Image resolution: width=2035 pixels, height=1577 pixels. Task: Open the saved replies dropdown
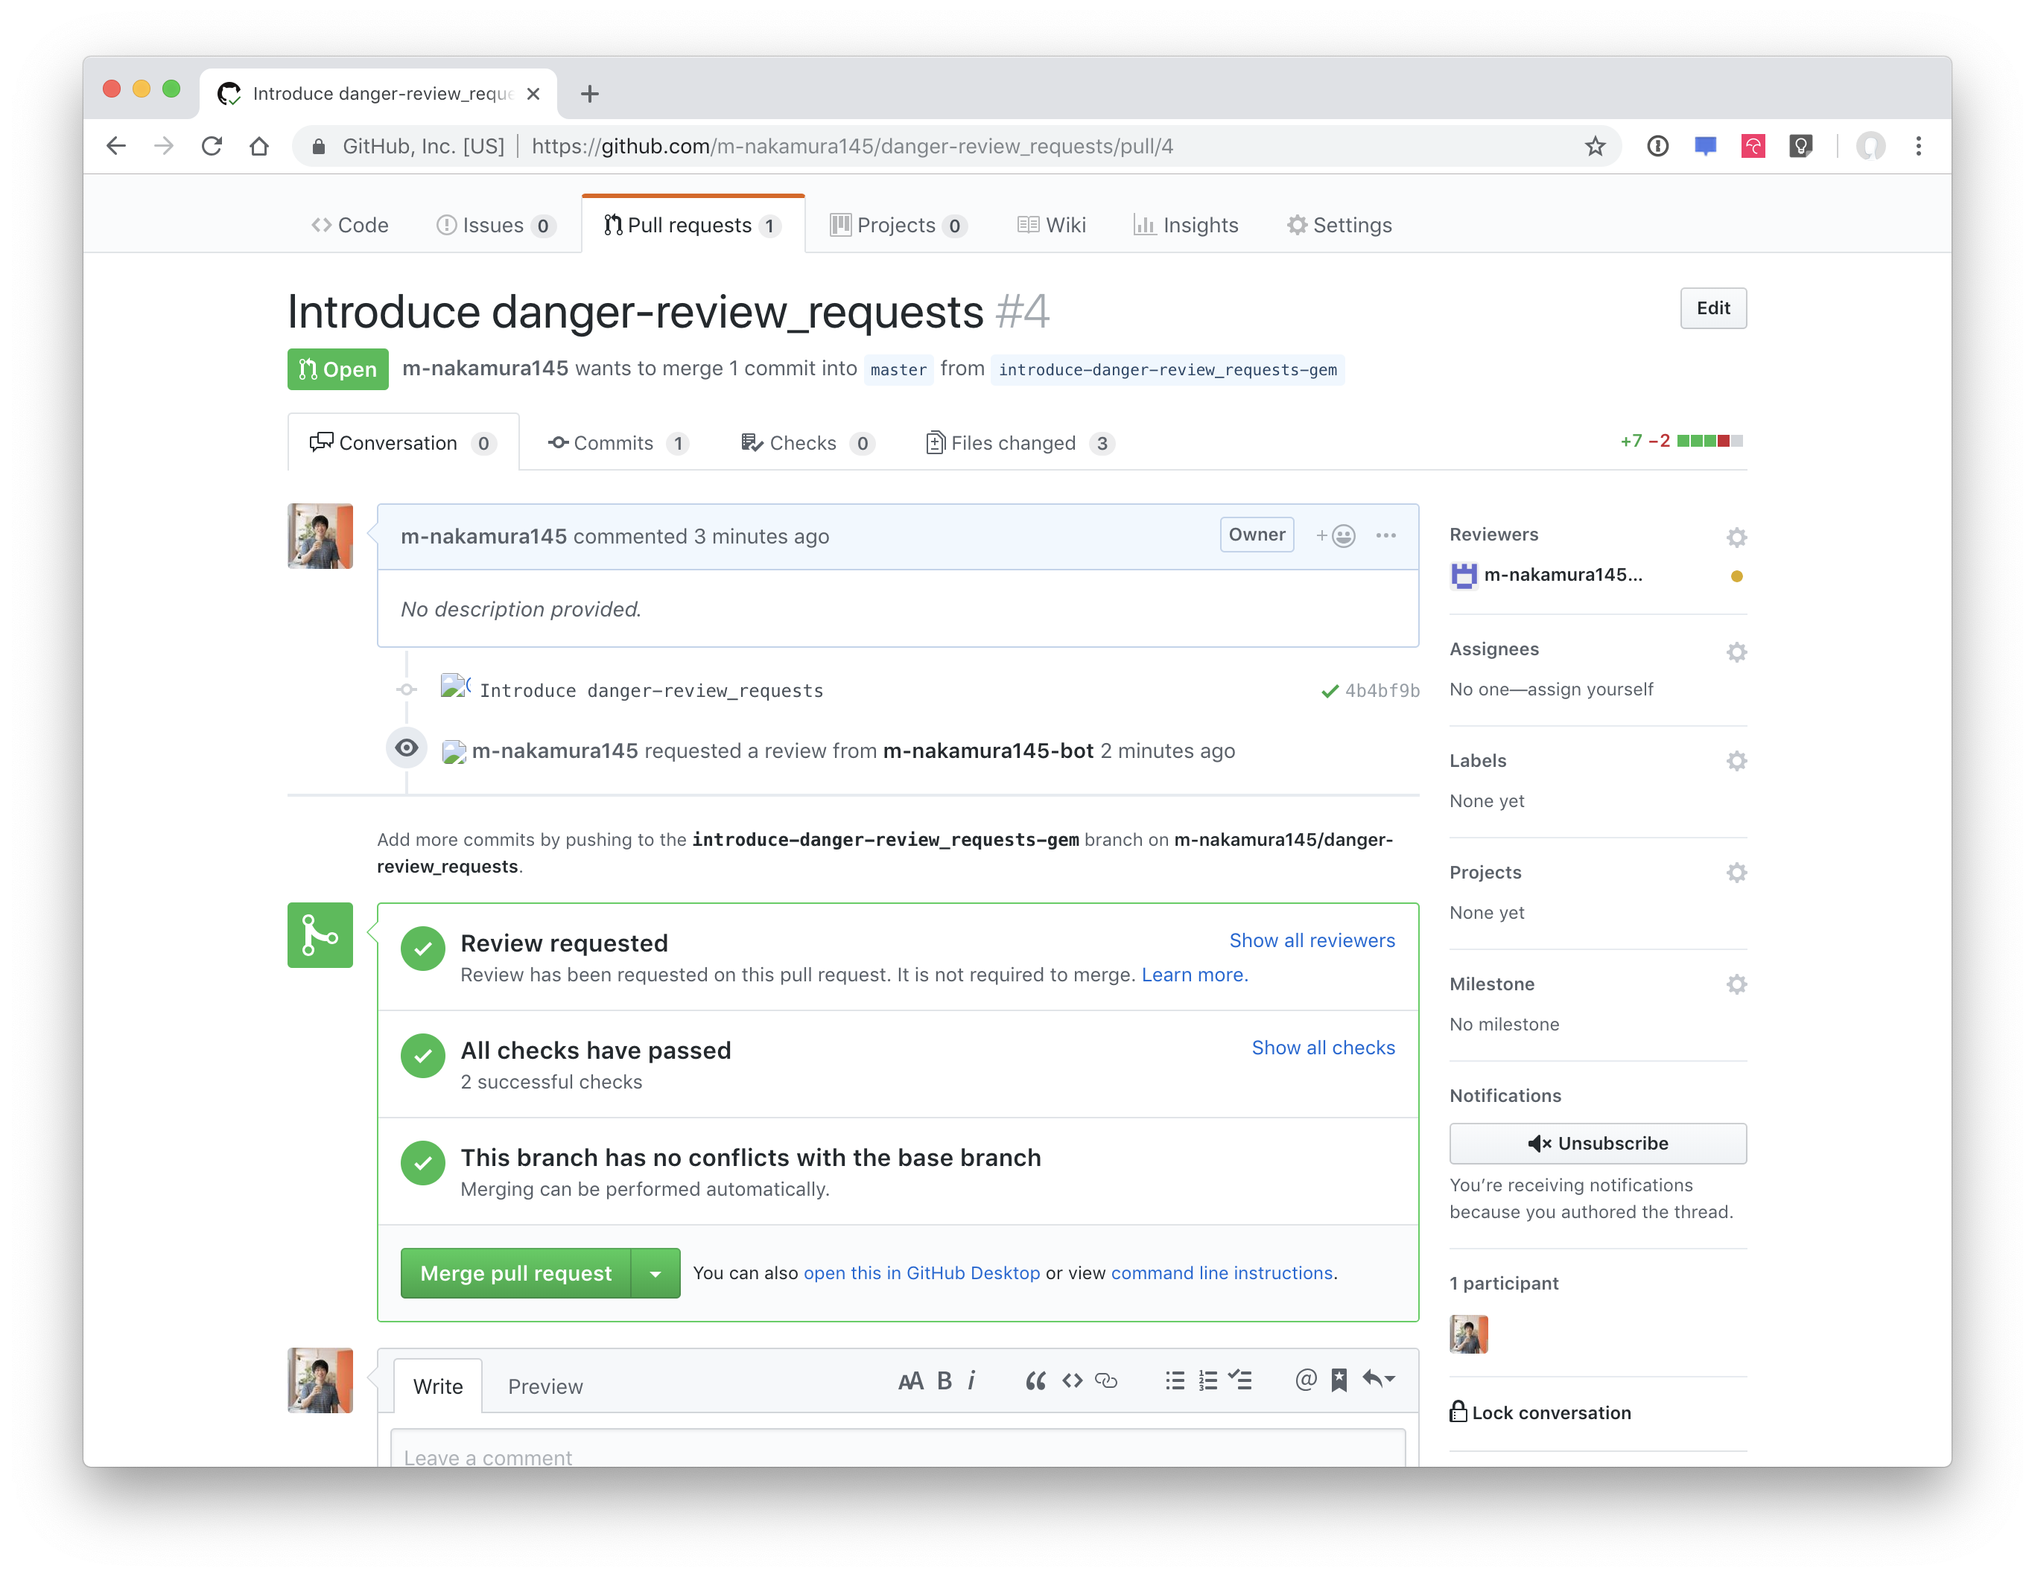(x=1378, y=1380)
